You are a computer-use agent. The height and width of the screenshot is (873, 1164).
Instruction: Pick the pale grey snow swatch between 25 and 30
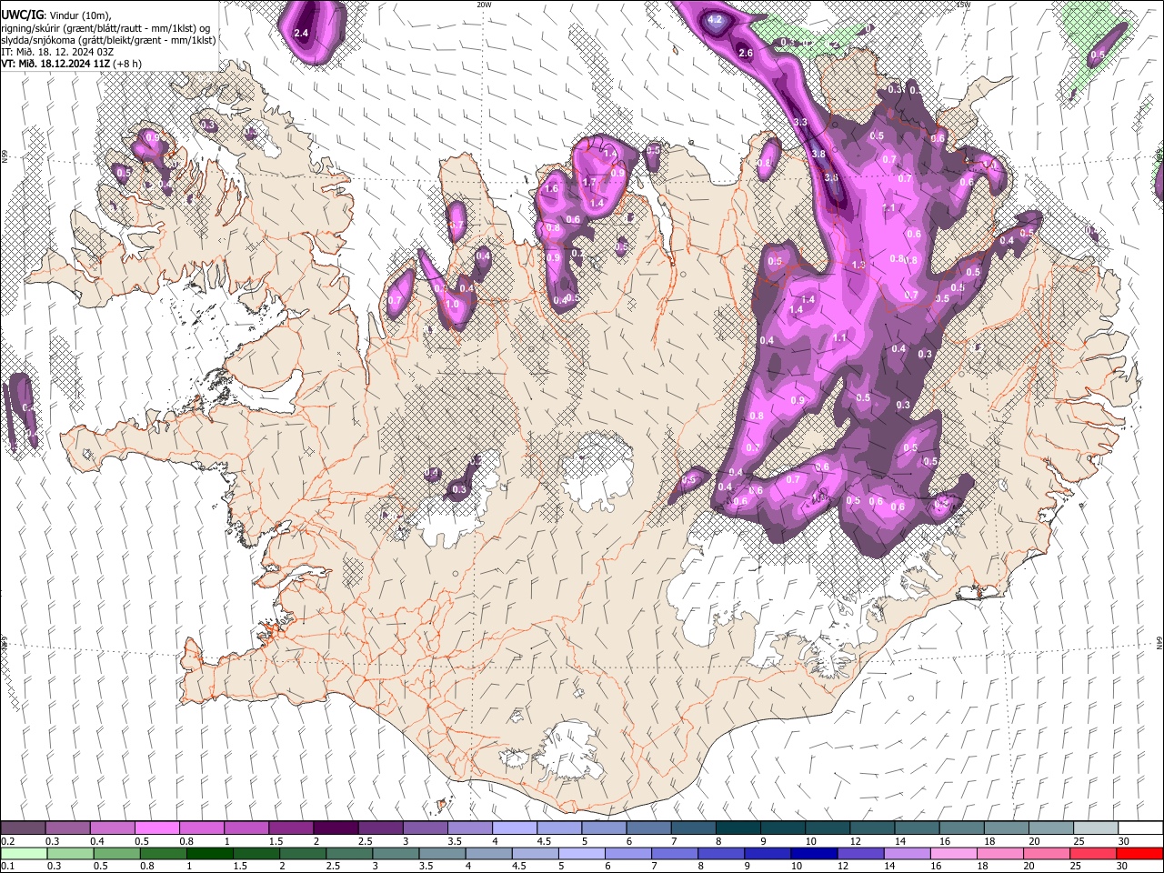[x=1097, y=828]
